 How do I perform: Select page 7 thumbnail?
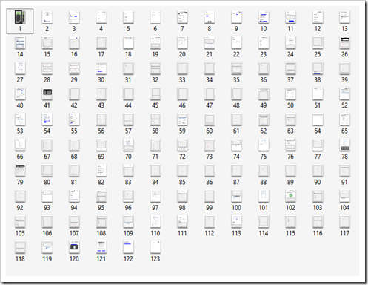[x=182, y=17]
